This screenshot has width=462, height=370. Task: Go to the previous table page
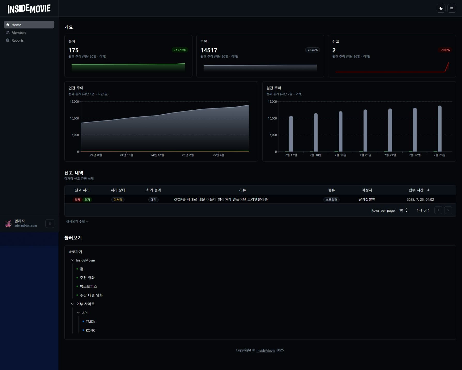click(x=438, y=210)
